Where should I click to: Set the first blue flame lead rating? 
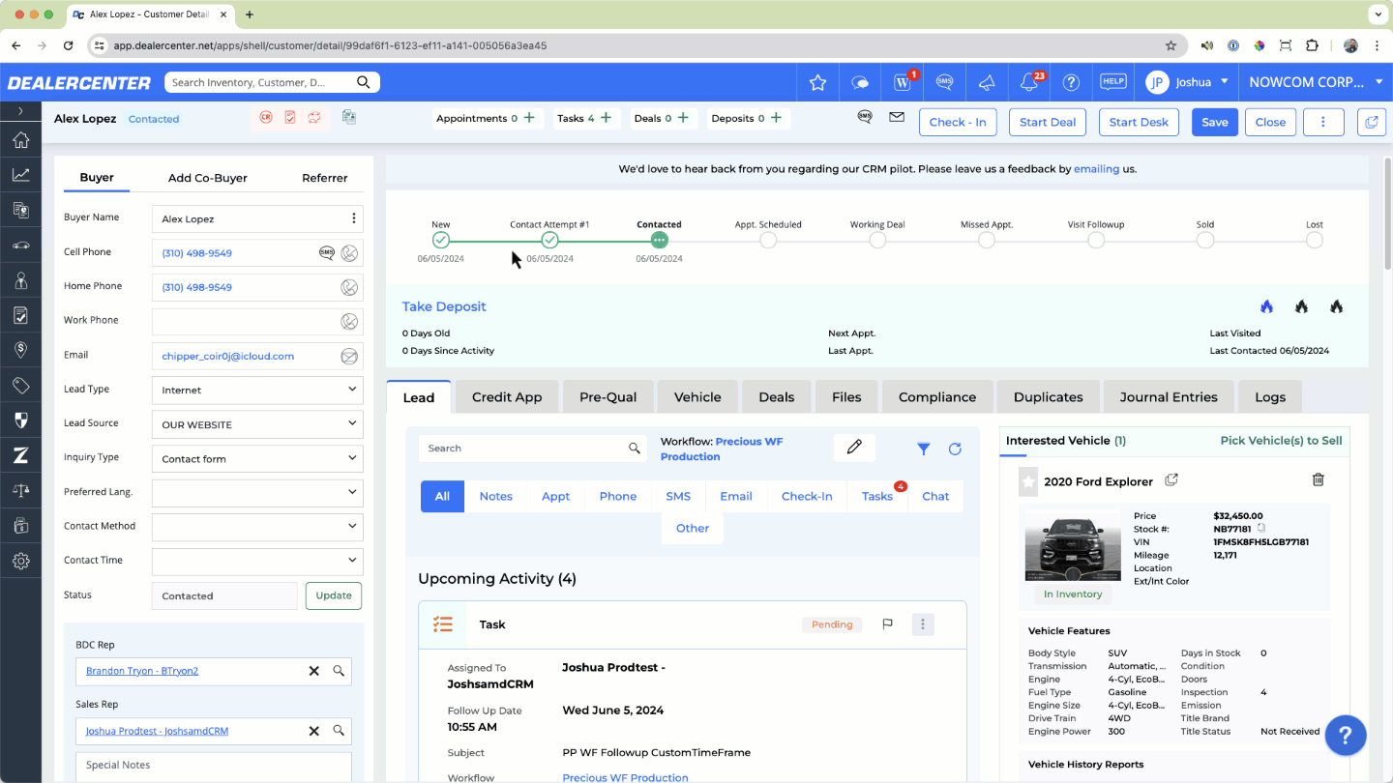point(1267,306)
